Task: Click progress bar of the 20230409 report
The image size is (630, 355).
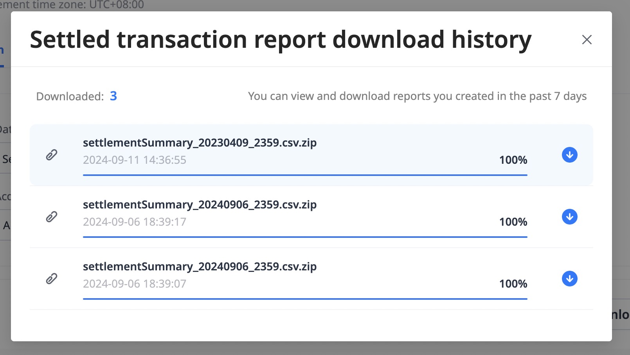Action: coord(305,175)
